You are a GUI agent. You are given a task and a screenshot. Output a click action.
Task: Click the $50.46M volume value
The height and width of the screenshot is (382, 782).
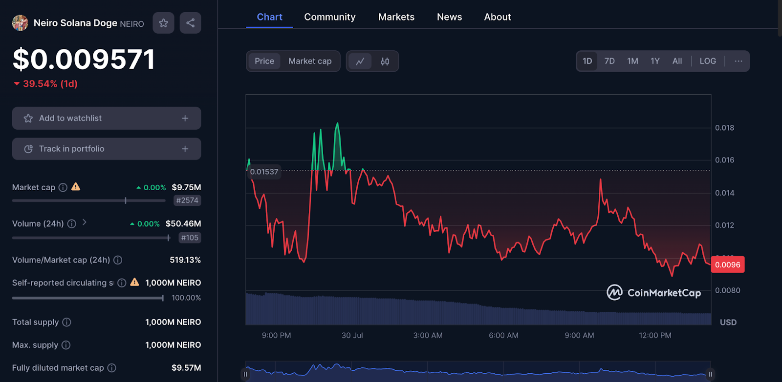point(183,224)
